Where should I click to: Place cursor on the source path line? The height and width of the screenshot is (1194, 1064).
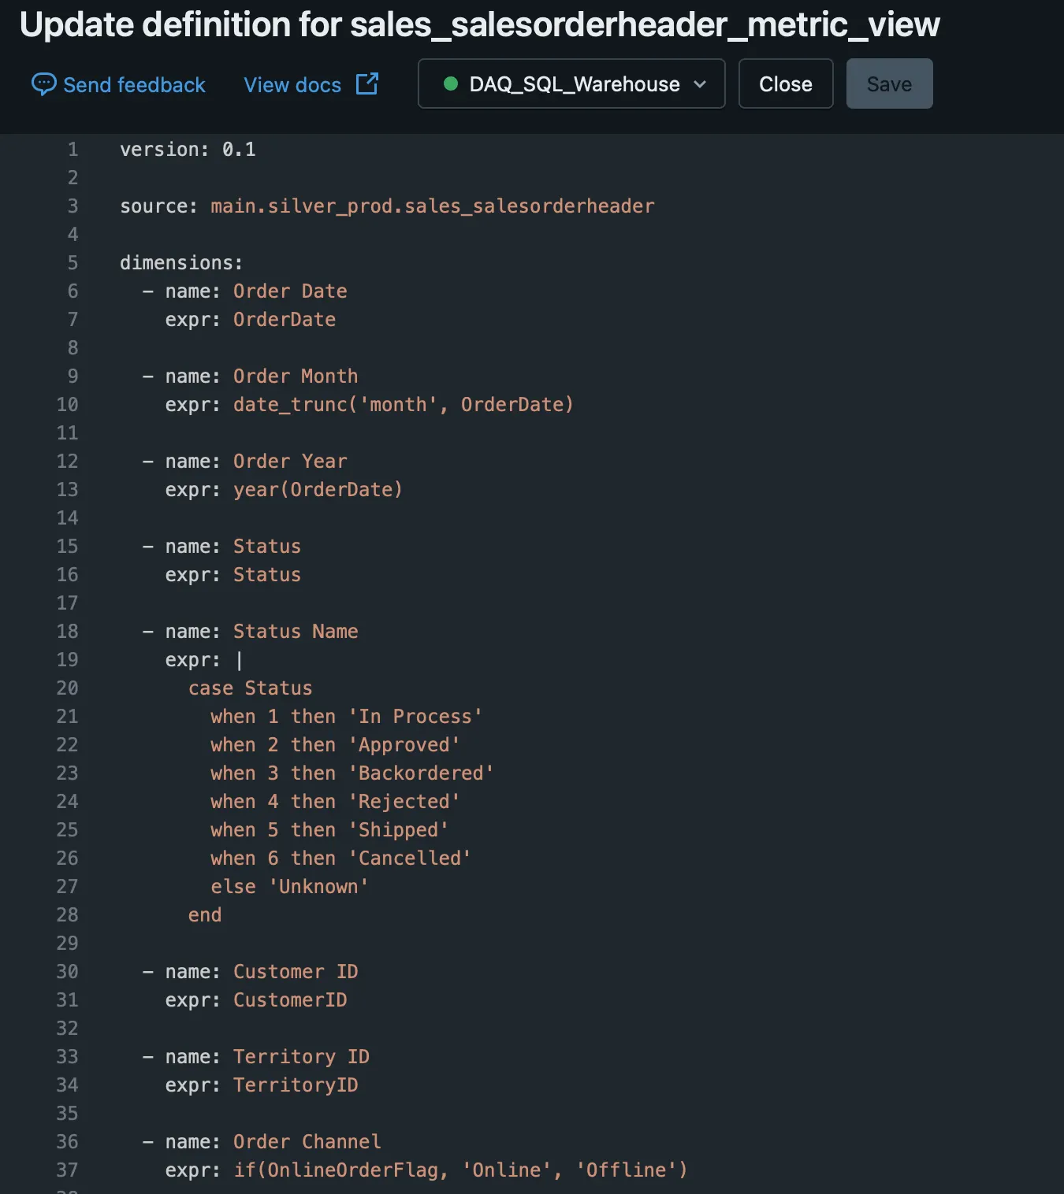(x=431, y=206)
